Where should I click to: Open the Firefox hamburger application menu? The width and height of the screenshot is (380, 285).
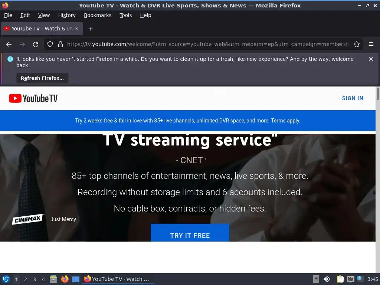coord(371,44)
